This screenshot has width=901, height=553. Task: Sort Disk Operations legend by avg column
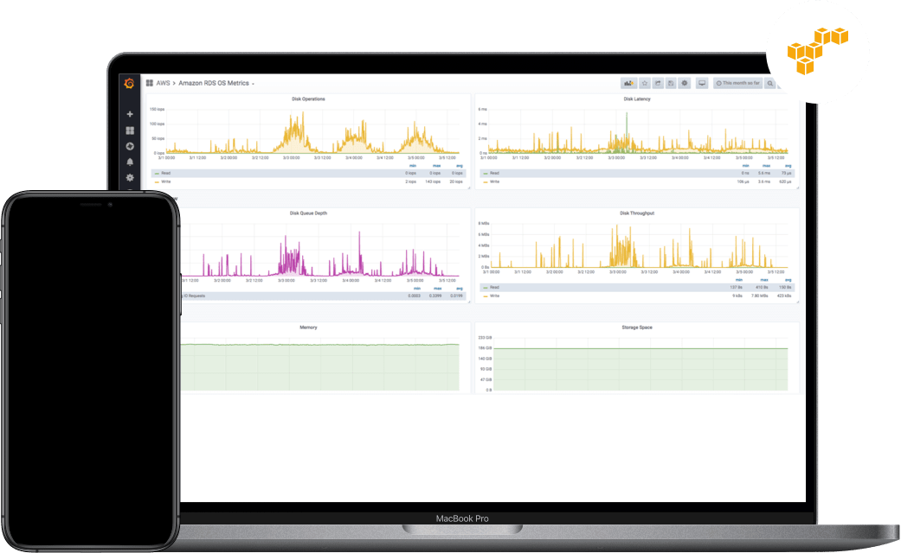tap(459, 166)
